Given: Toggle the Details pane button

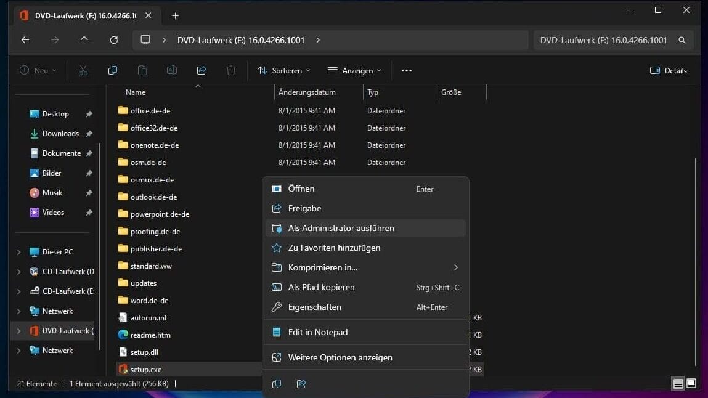Looking at the screenshot, I should 669,71.
